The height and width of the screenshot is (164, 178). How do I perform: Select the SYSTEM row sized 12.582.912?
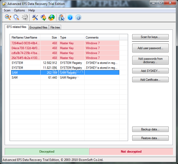click(x=65, y=63)
